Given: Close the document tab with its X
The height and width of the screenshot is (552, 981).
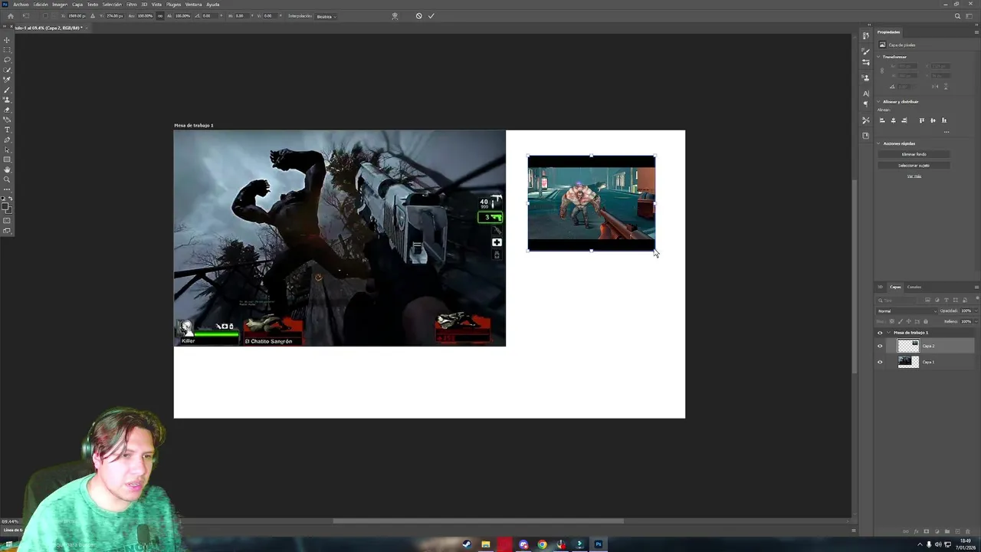Looking at the screenshot, I should [86, 28].
